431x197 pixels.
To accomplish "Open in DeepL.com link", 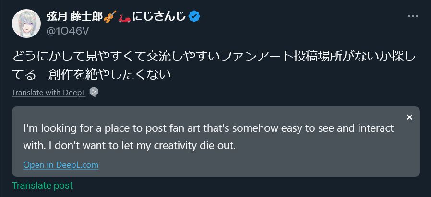I will point(60,165).
